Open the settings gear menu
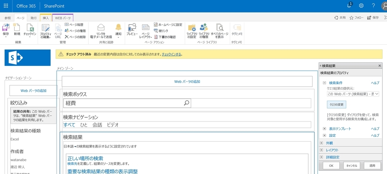387x174 pixels. 361,6
